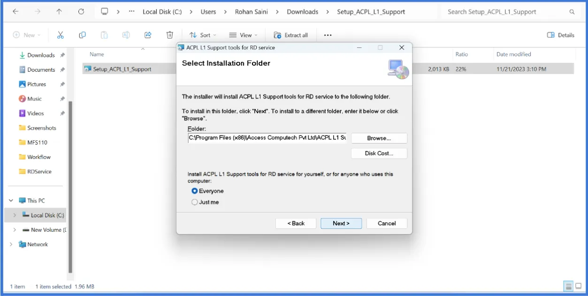
Task: Open the View dropdown menu
Action: coord(243,35)
